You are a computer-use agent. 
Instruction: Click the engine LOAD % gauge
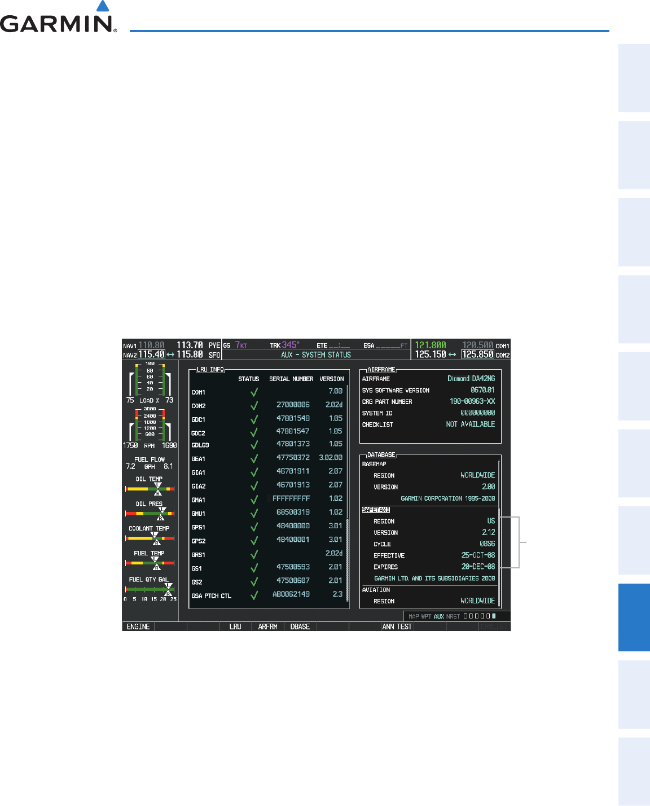150,383
